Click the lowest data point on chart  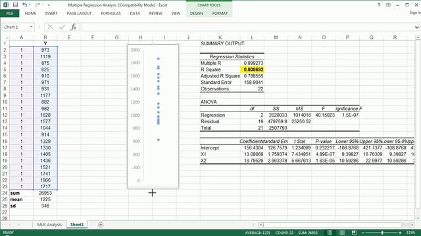pos(159,140)
